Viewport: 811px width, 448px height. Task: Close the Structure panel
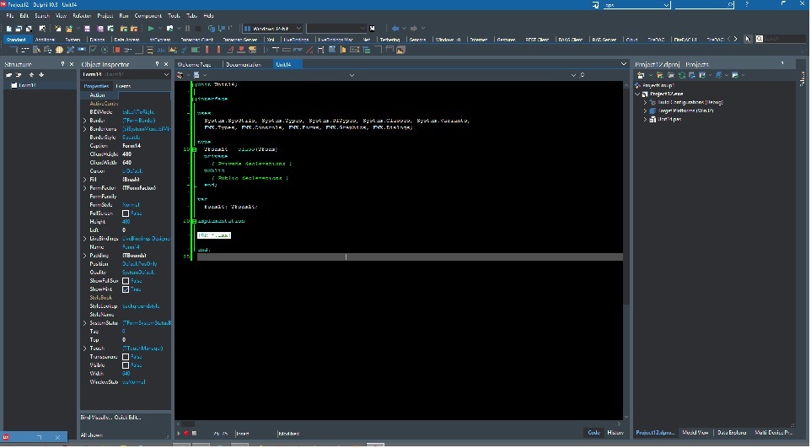pos(72,64)
